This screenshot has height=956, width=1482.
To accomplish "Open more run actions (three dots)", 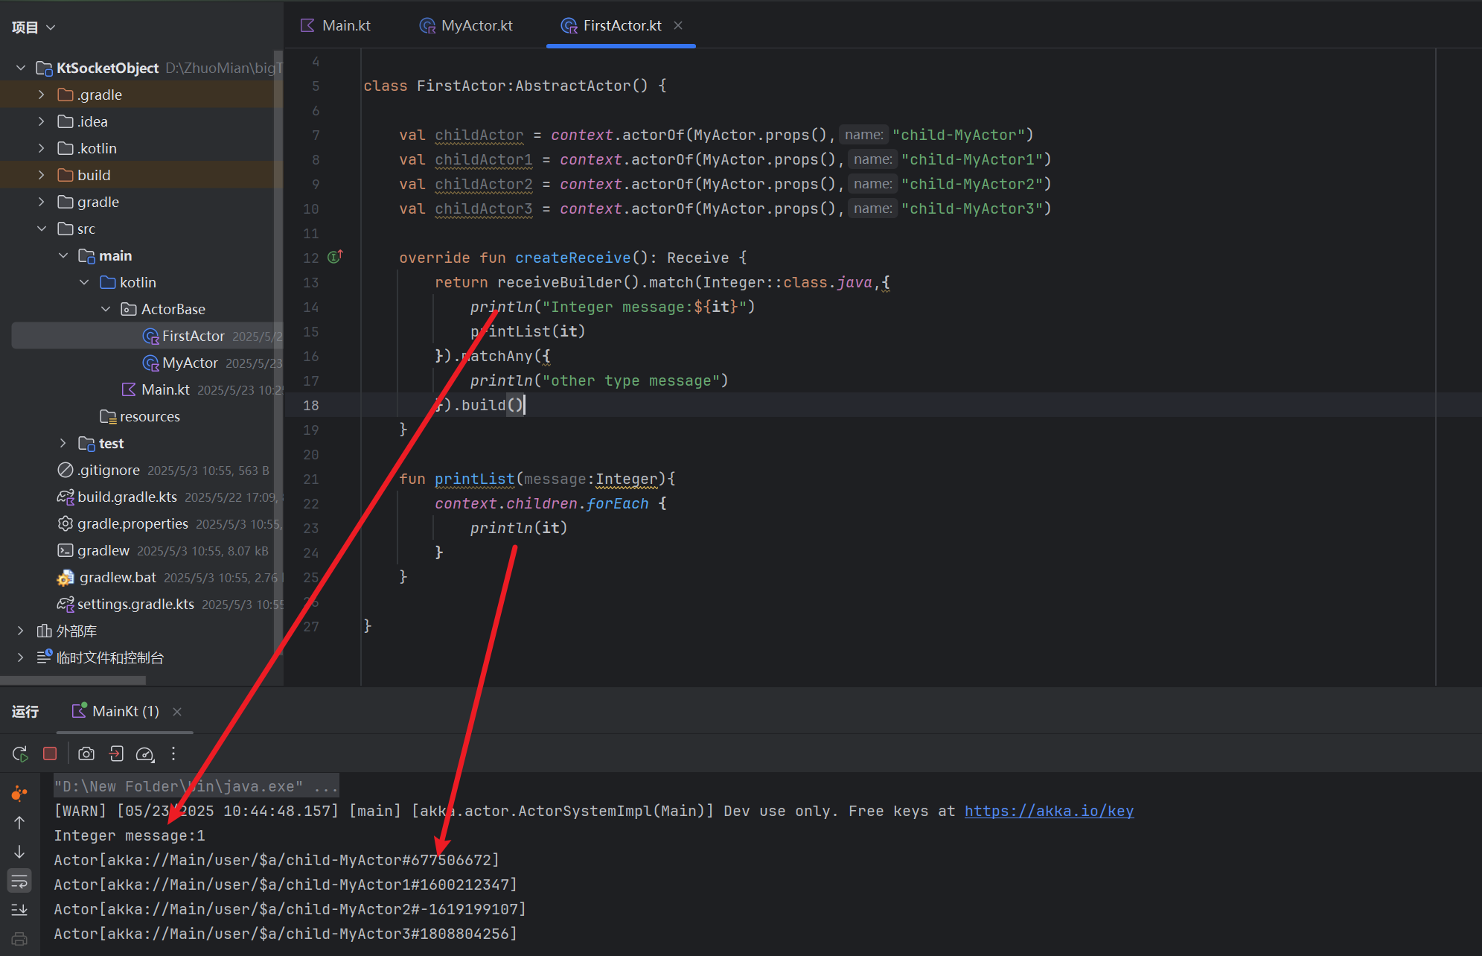I will (x=173, y=753).
